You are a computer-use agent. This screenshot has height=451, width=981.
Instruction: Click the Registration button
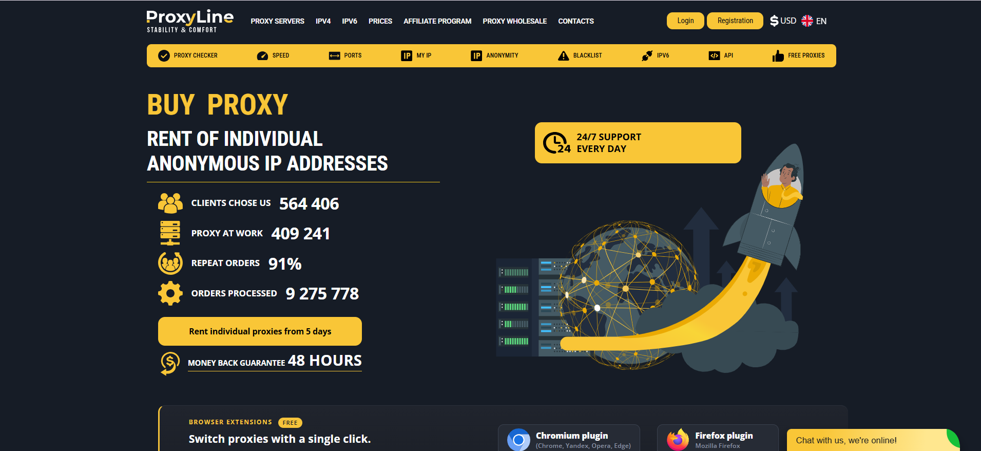735,21
